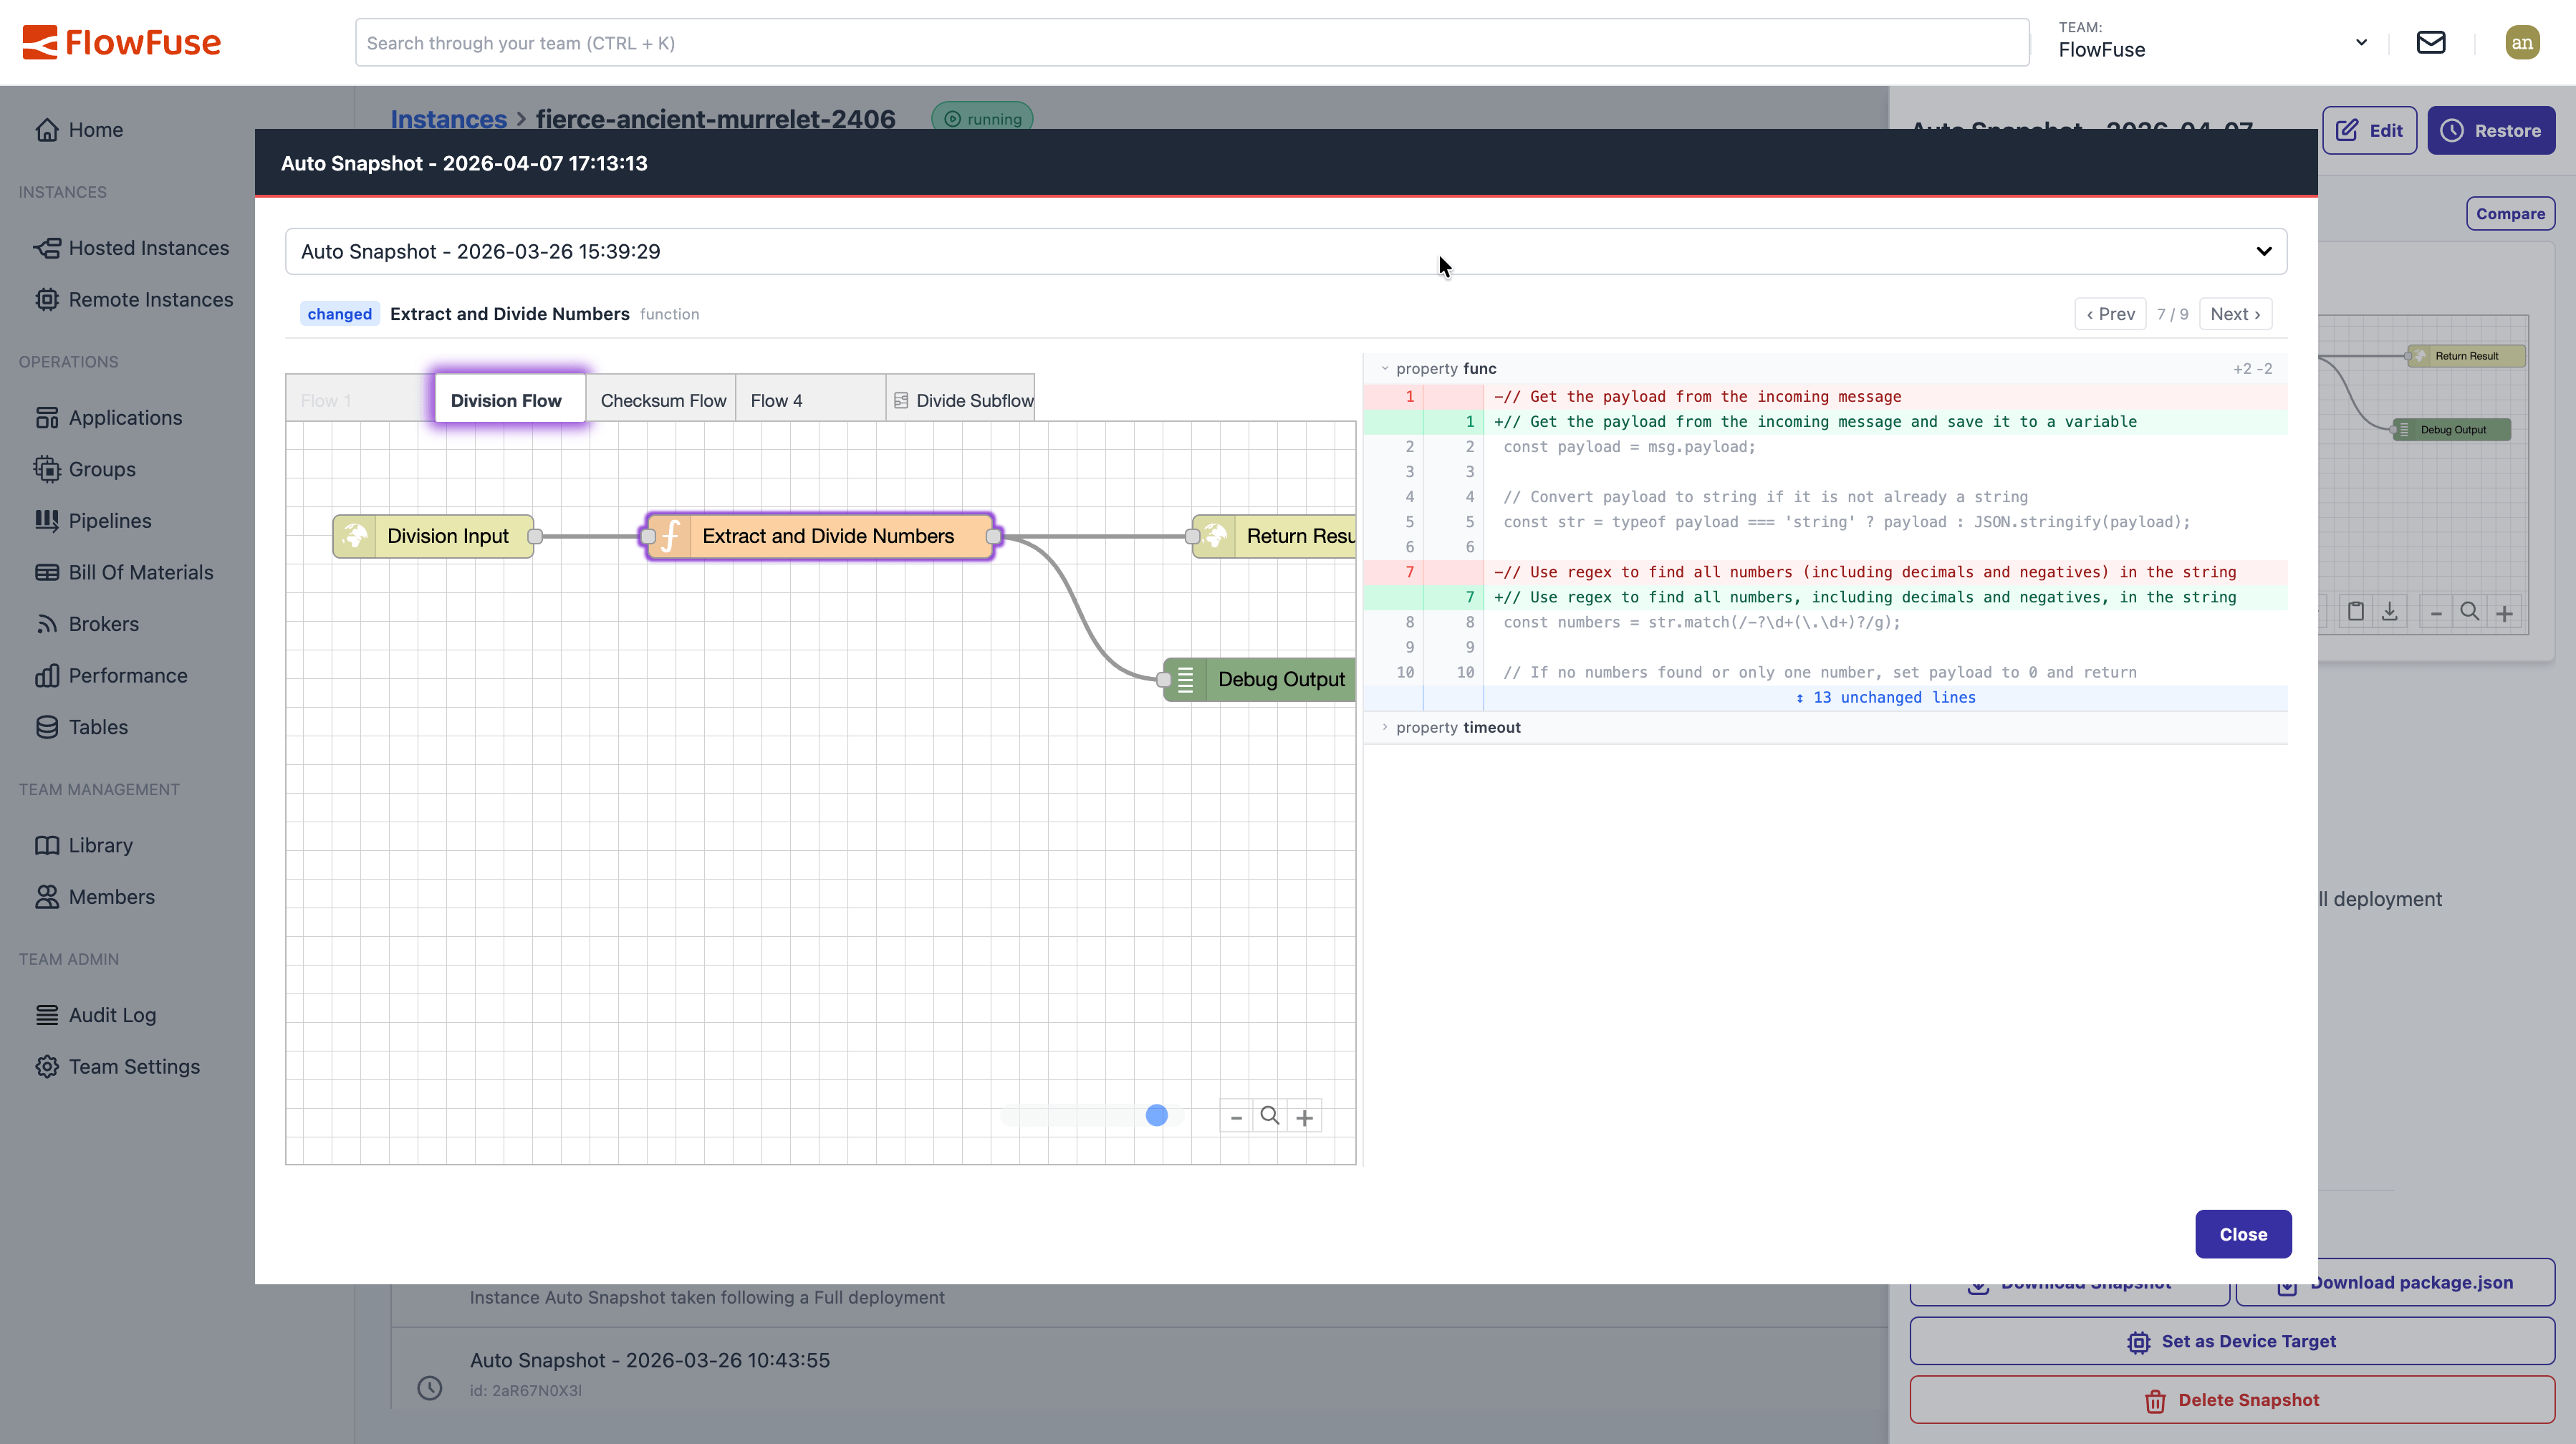This screenshot has width=2576, height=1444.
Task: Select Remote Instances in the sidebar
Action: pos(151,299)
